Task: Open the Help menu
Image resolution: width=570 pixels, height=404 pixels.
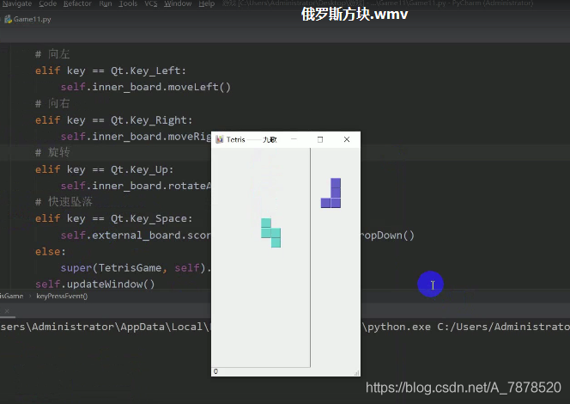Action: [207, 3]
